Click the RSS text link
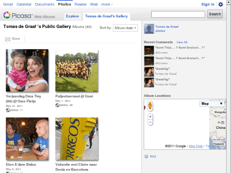Screen dimensions: 231x173 pyautogui.click(x=153, y=156)
